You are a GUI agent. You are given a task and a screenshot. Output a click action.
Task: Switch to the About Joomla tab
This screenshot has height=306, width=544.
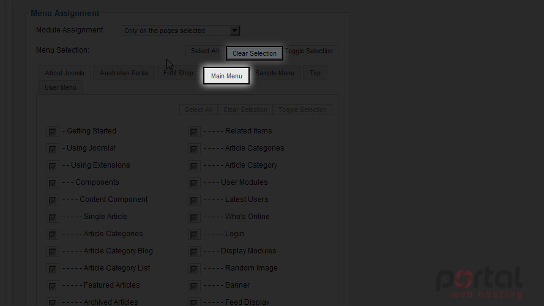click(64, 73)
